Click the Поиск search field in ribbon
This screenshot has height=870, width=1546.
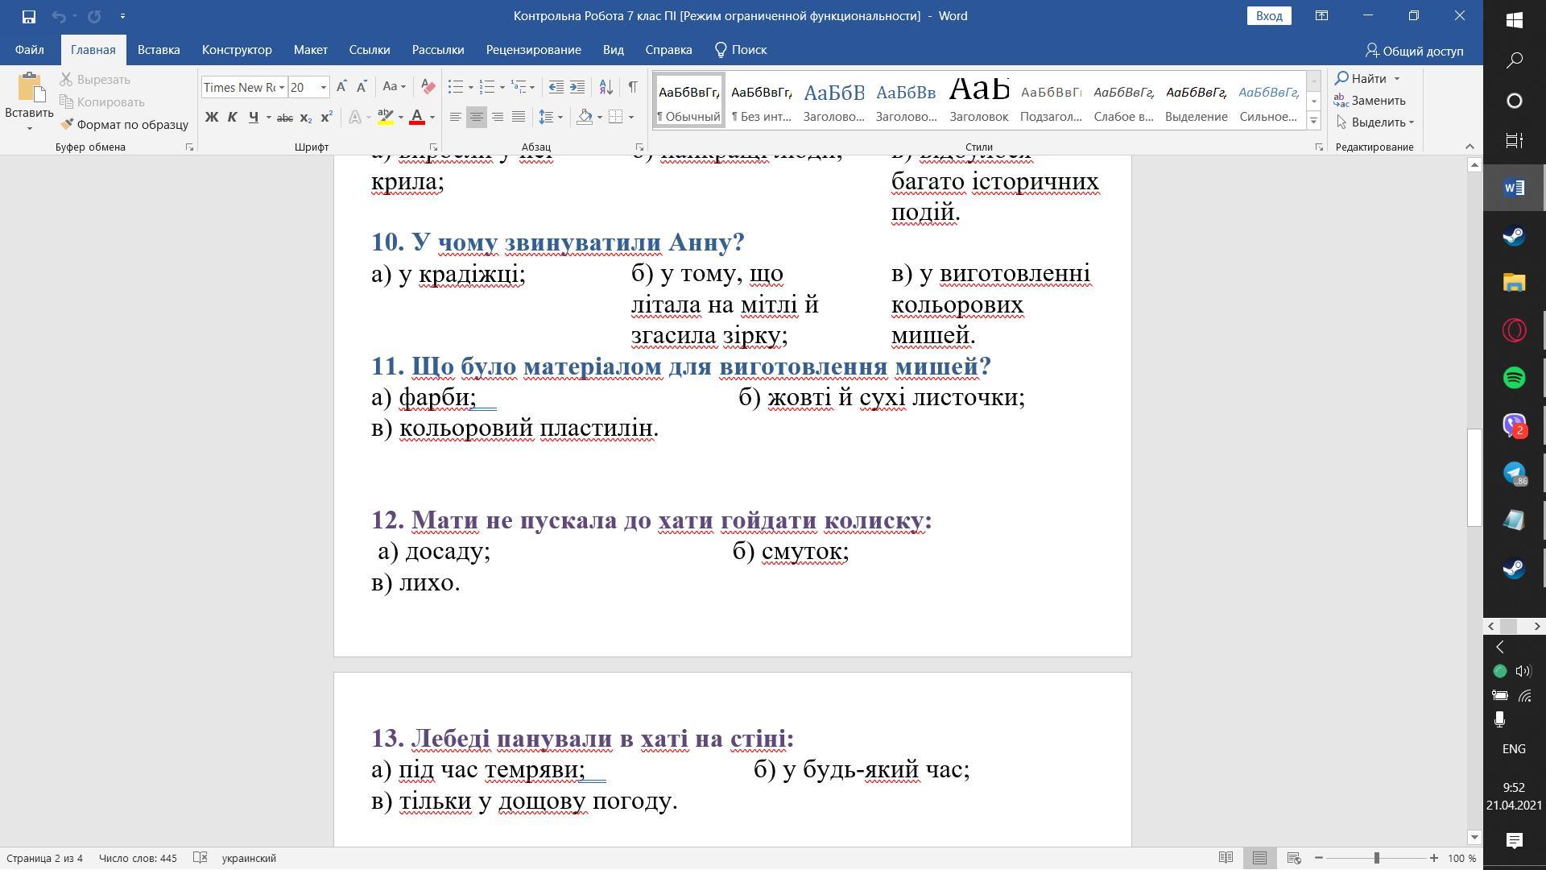point(741,50)
